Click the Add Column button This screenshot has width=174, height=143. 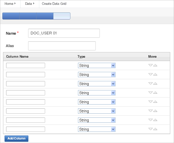16,138
